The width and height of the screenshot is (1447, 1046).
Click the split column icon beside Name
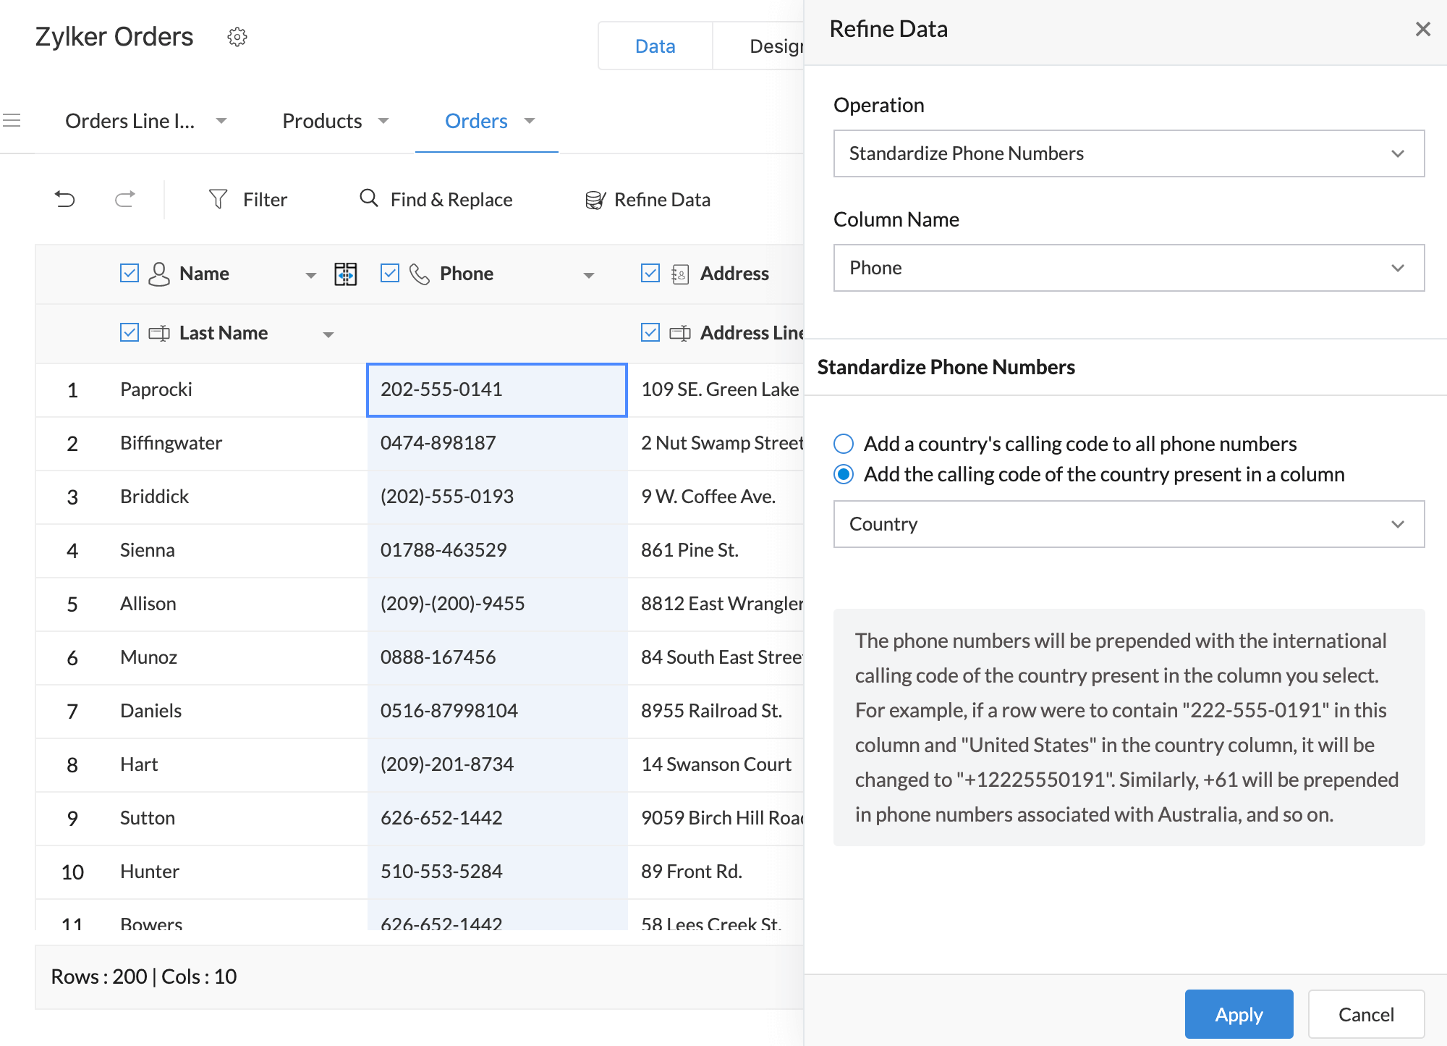pos(346,274)
